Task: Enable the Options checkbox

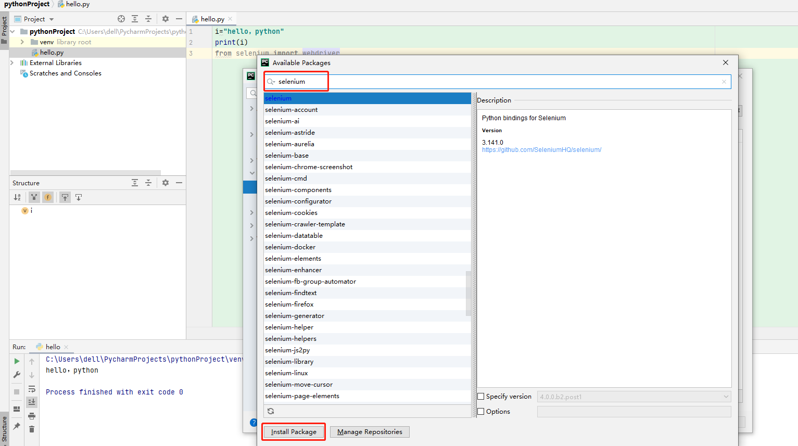Action: (481, 411)
